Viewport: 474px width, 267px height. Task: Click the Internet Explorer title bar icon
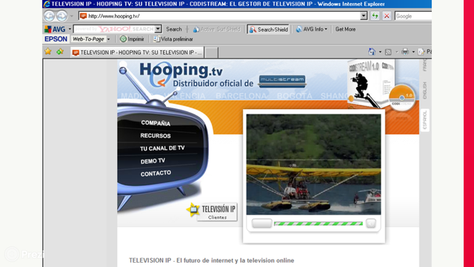(47, 4)
